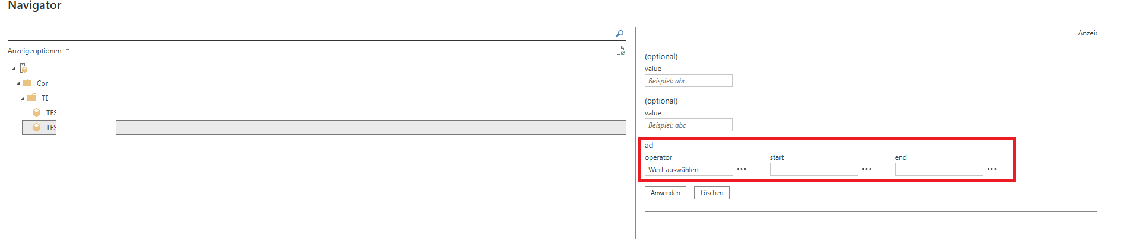Click the refresh document icon

click(x=620, y=50)
